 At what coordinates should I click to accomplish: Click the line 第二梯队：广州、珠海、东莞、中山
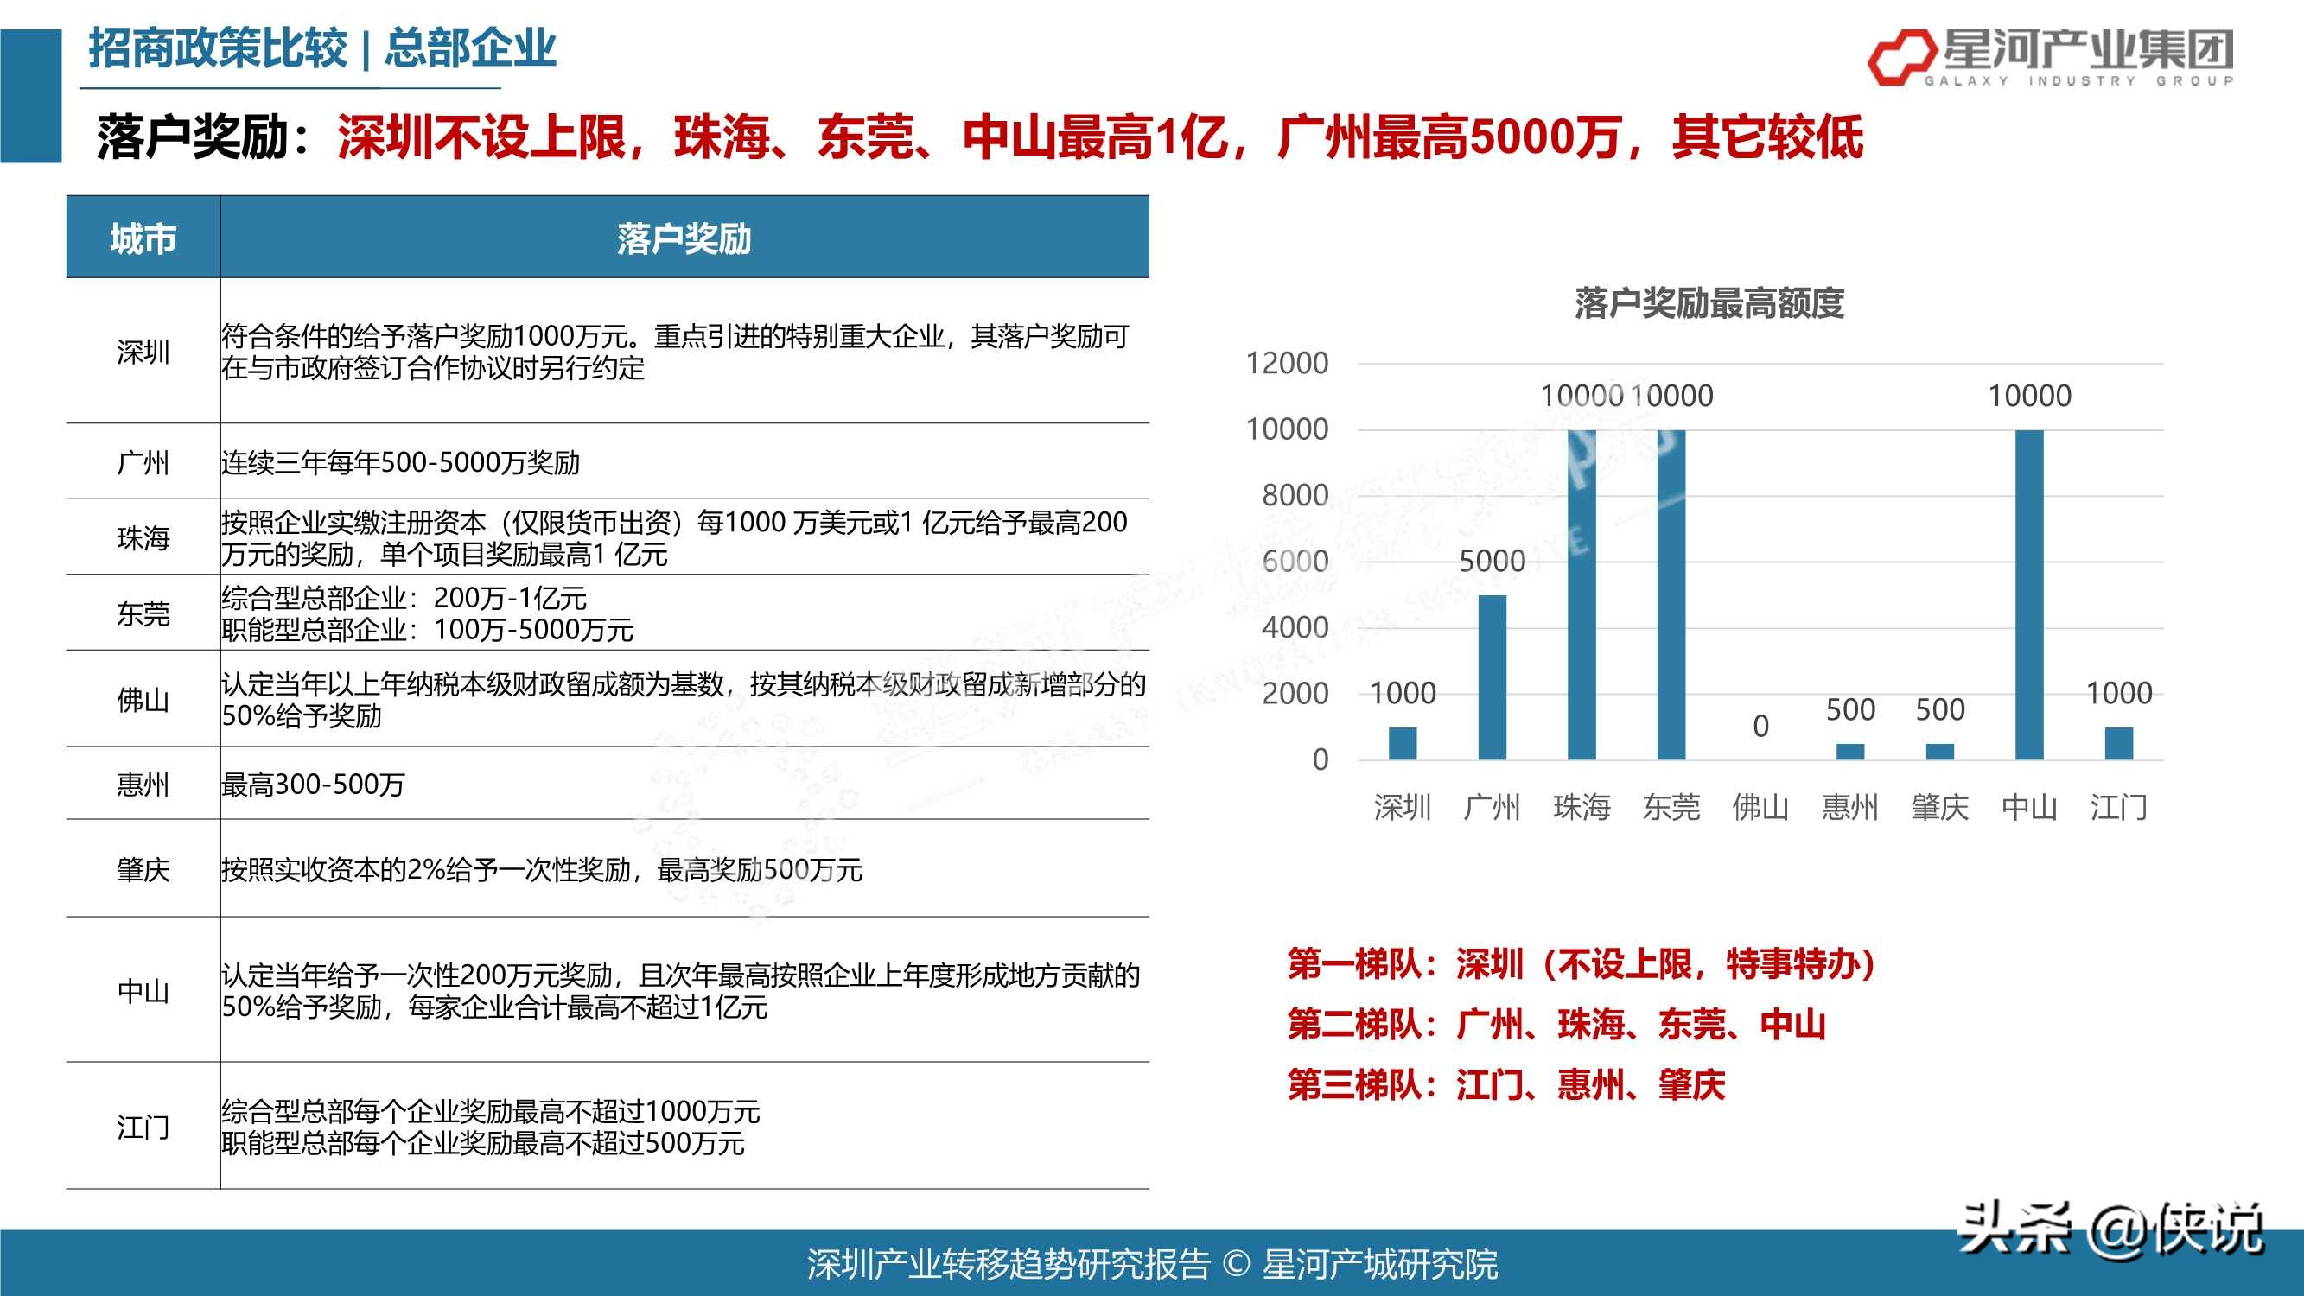1556,1024
